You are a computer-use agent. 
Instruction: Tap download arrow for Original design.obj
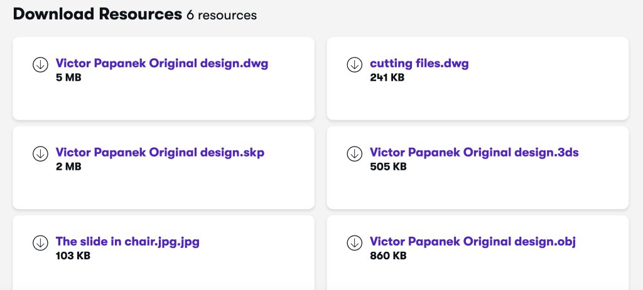click(354, 242)
